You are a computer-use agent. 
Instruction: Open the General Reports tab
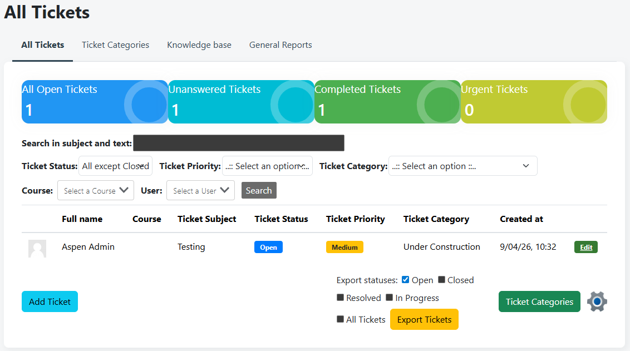coord(280,45)
